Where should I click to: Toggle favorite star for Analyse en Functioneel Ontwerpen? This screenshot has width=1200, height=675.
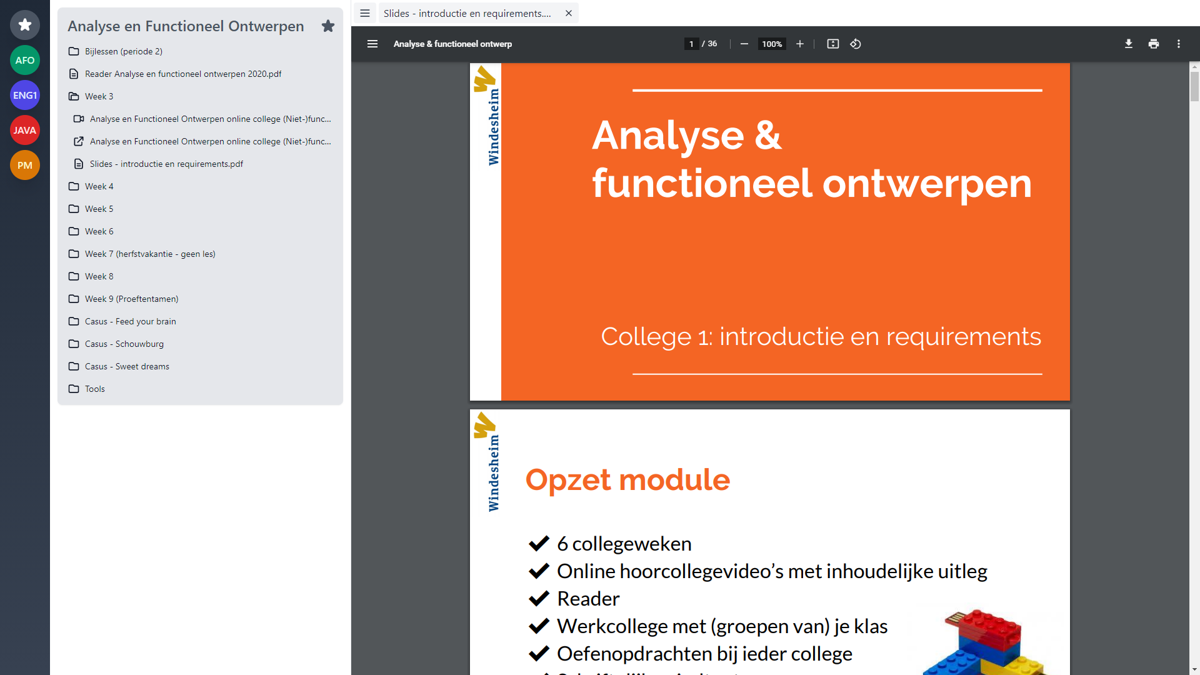[x=328, y=26]
